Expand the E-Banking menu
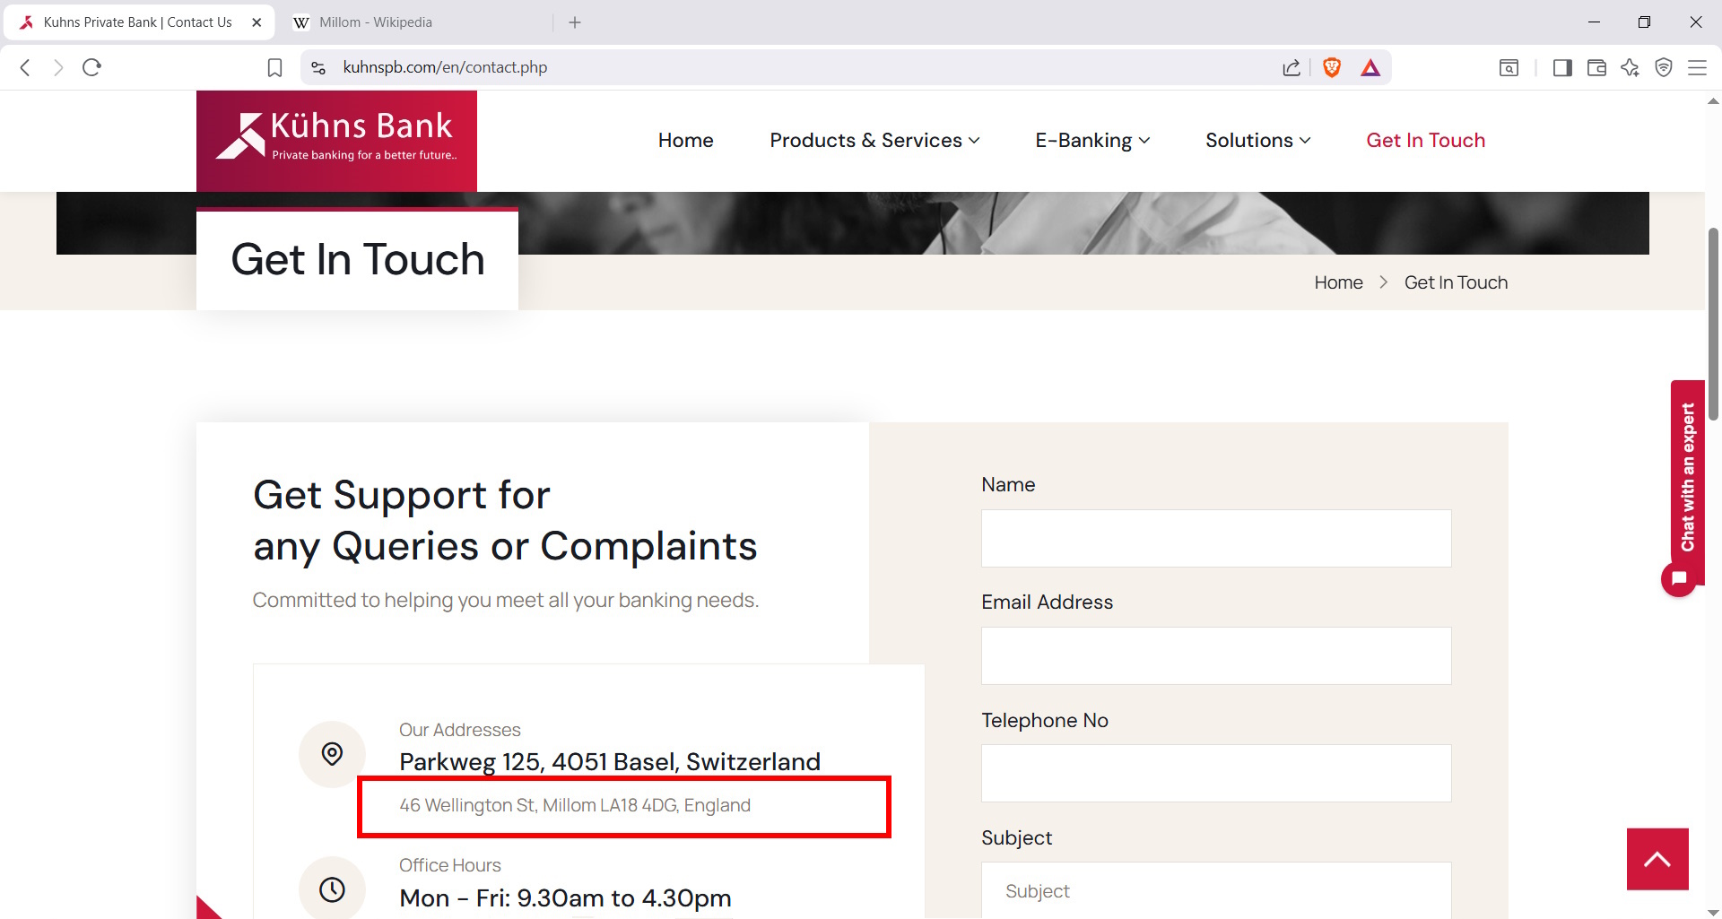This screenshot has width=1722, height=919. click(1092, 141)
